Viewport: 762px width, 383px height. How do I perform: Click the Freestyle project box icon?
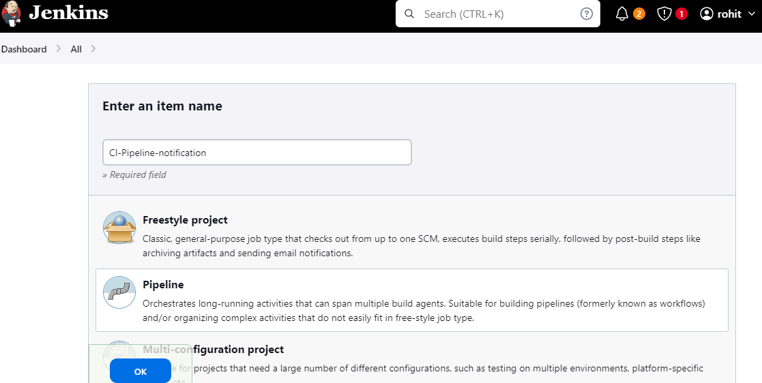[x=119, y=228]
